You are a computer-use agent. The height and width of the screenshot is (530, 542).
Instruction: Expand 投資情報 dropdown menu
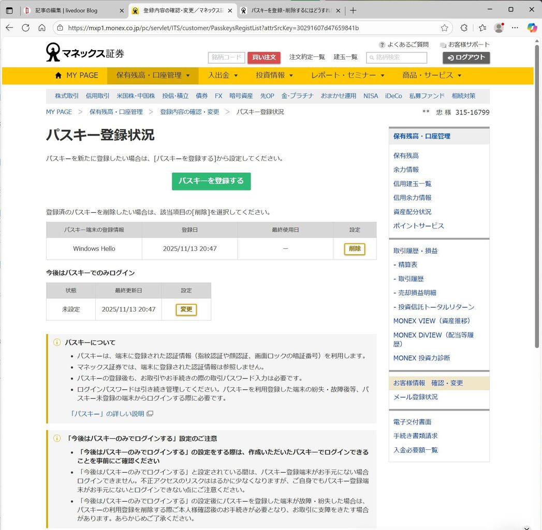[274, 76]
